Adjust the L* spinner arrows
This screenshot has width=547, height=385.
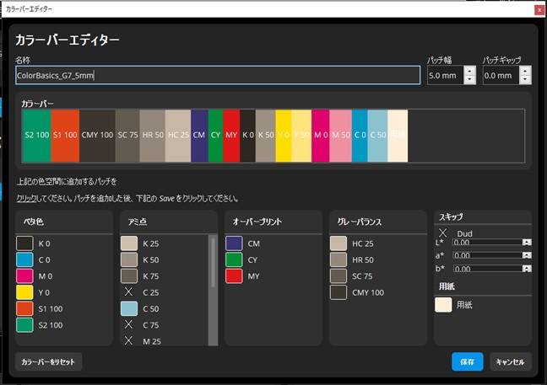pyautogui.click(x=527, y=243)
